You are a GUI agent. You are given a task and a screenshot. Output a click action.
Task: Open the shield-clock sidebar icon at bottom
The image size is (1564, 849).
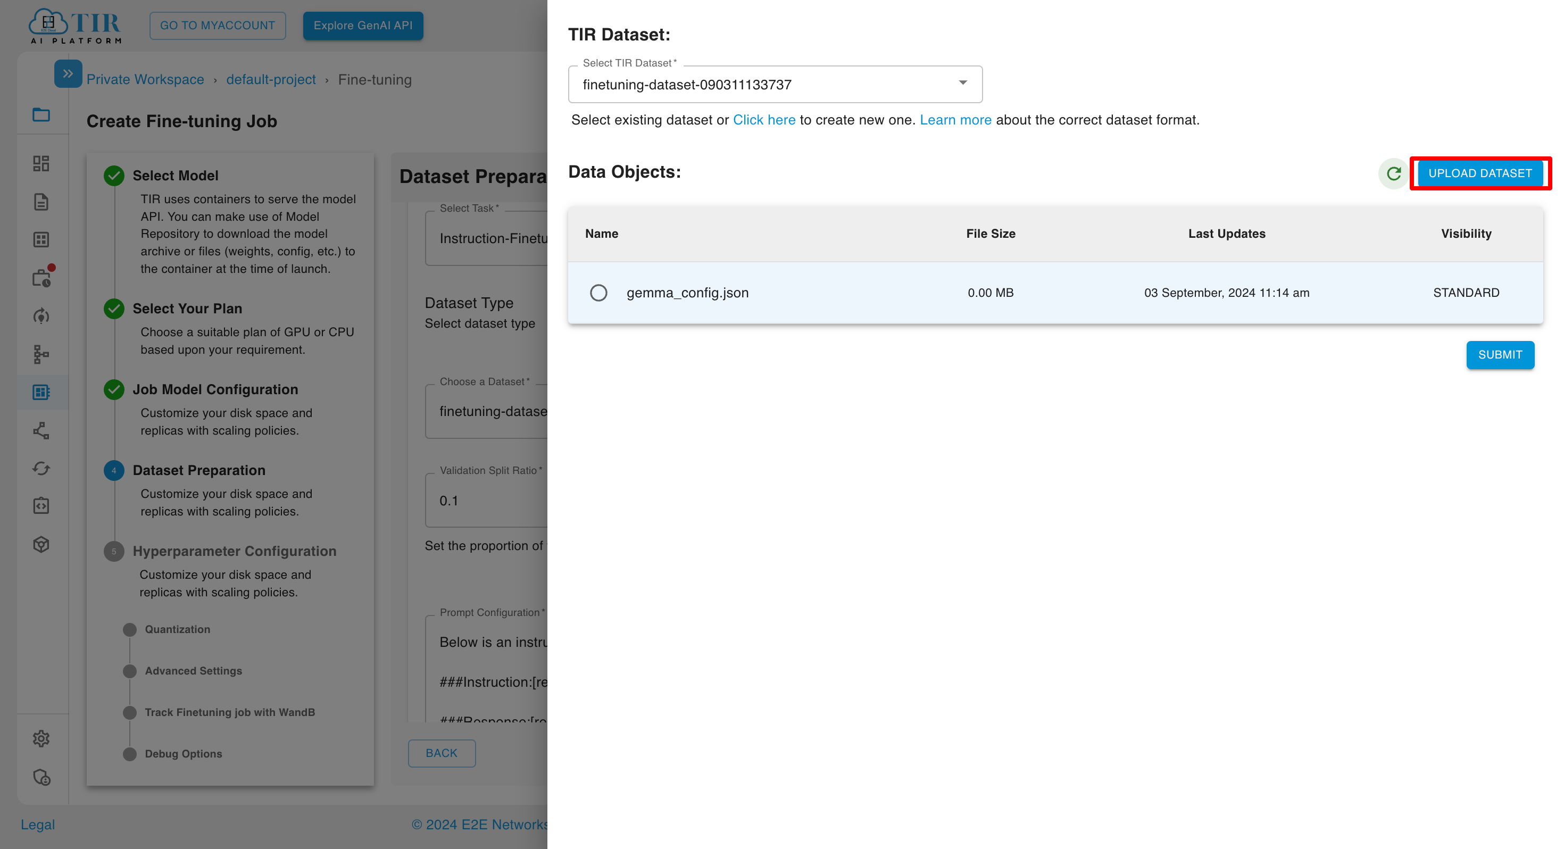(x=41, y=777)
